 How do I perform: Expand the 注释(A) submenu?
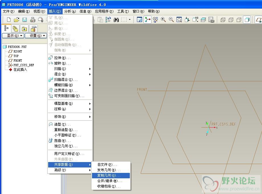70,109
